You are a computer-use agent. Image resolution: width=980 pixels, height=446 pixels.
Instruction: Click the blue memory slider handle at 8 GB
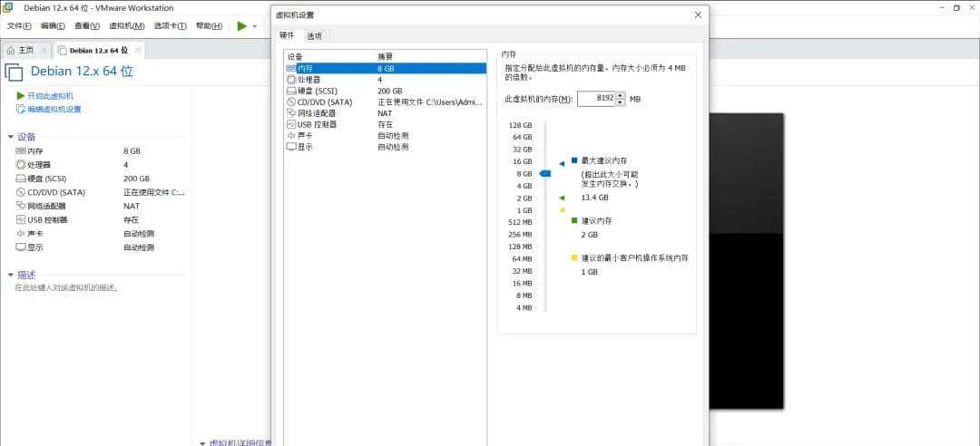pos(545,174)
